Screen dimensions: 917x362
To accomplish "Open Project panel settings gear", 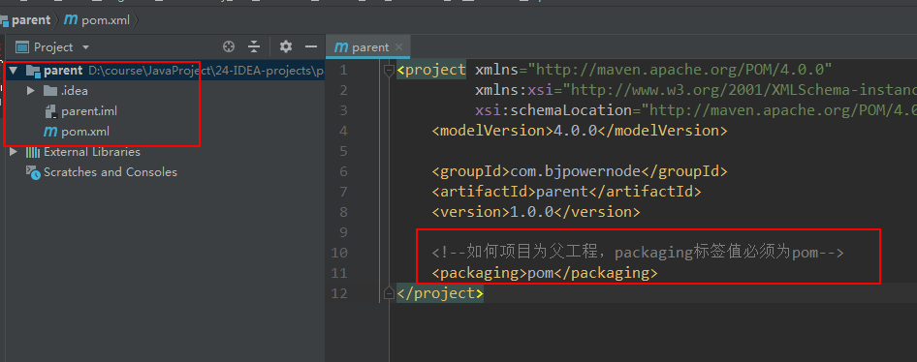I will coord(285,46).
